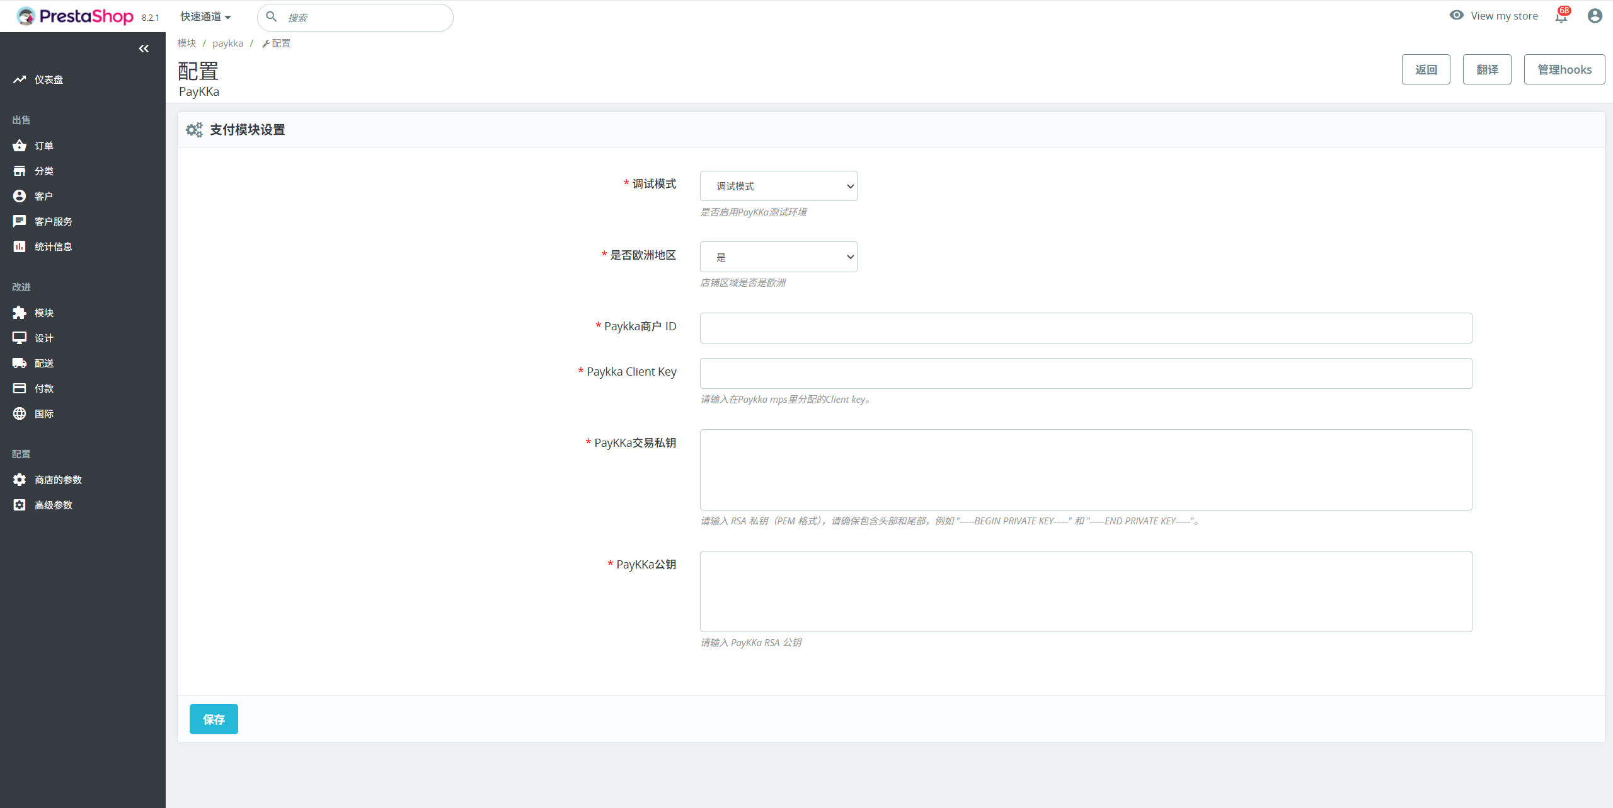Screen dimensions: 1613x808
Task: Open 分类 menu item
Action: [44, 171]
